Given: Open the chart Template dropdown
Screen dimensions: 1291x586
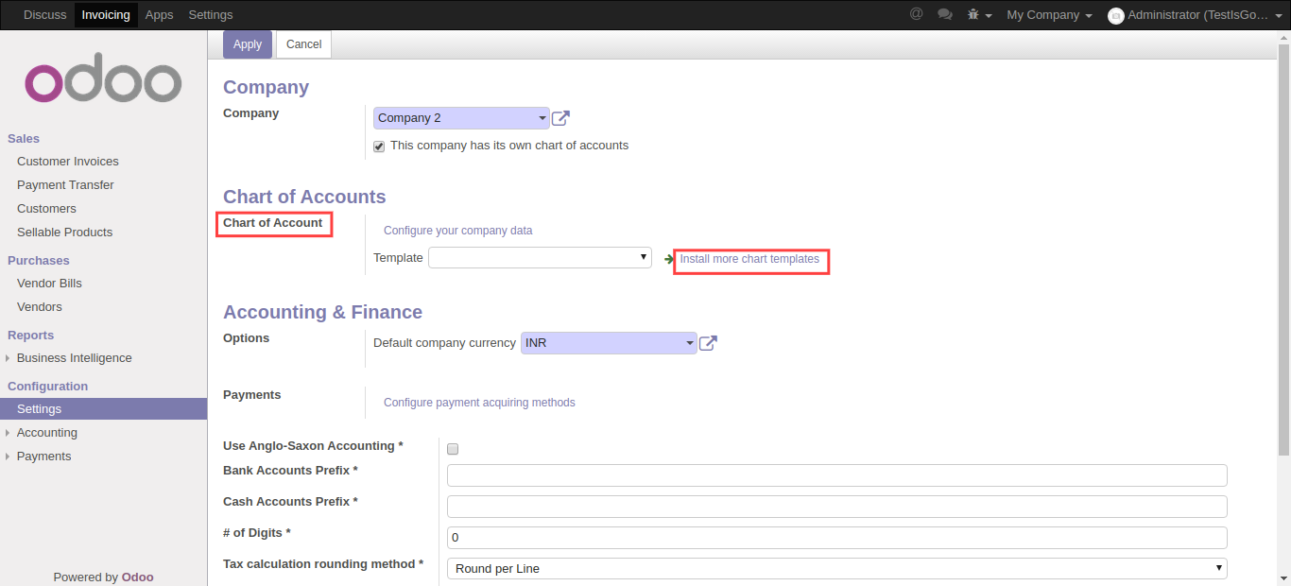Looking at the screenshot, I should pyautogui.click(x=540, y=257).
